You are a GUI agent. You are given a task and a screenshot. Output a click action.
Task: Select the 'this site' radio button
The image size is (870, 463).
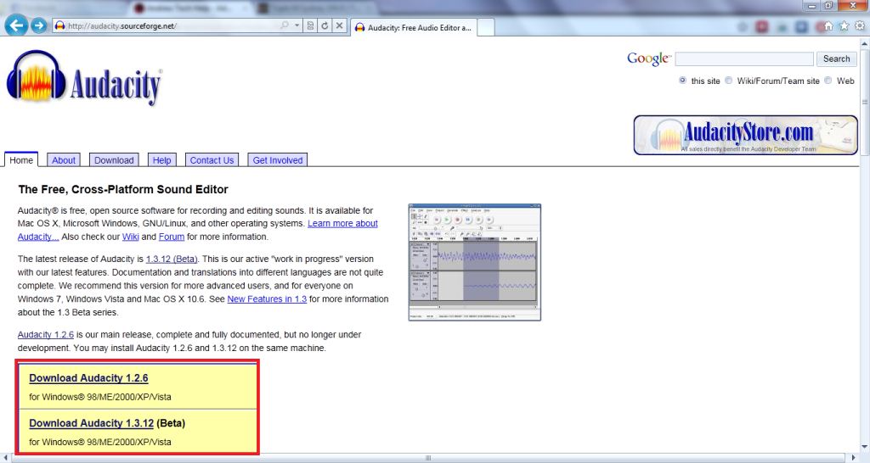point(682,81)
